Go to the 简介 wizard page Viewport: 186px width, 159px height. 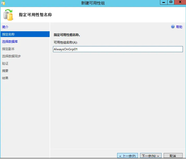pyautogui.click(x=5, y=27)
